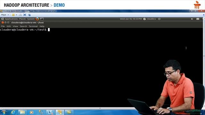Screen dimensions: 205x115
Task: Open the terminal View menu
Action: pyautogui.click(x=15, y=26)
